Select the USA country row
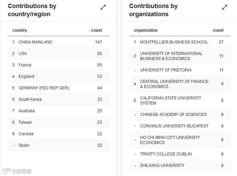 click(x=23, y=54)
